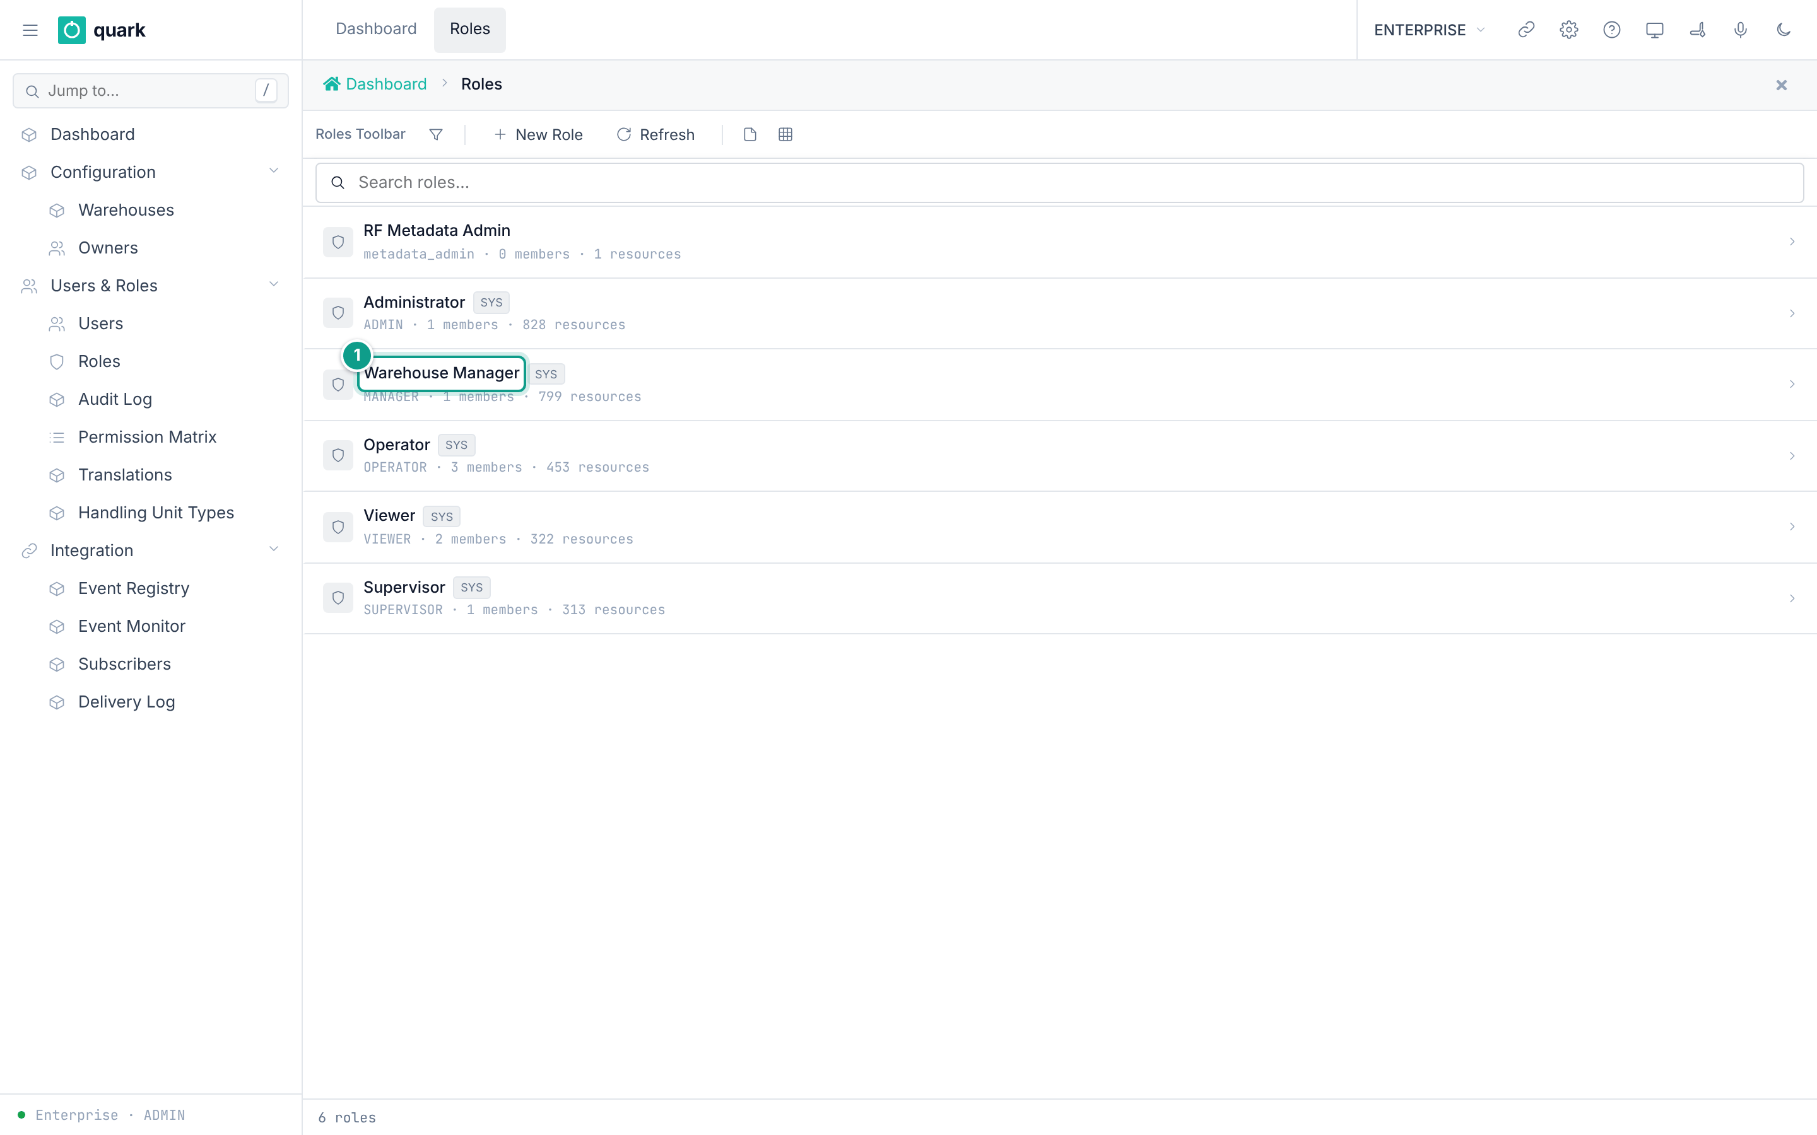Switch to grid table view icon
Viewport: 1817px width, 1135px height.
click(785, 134)
